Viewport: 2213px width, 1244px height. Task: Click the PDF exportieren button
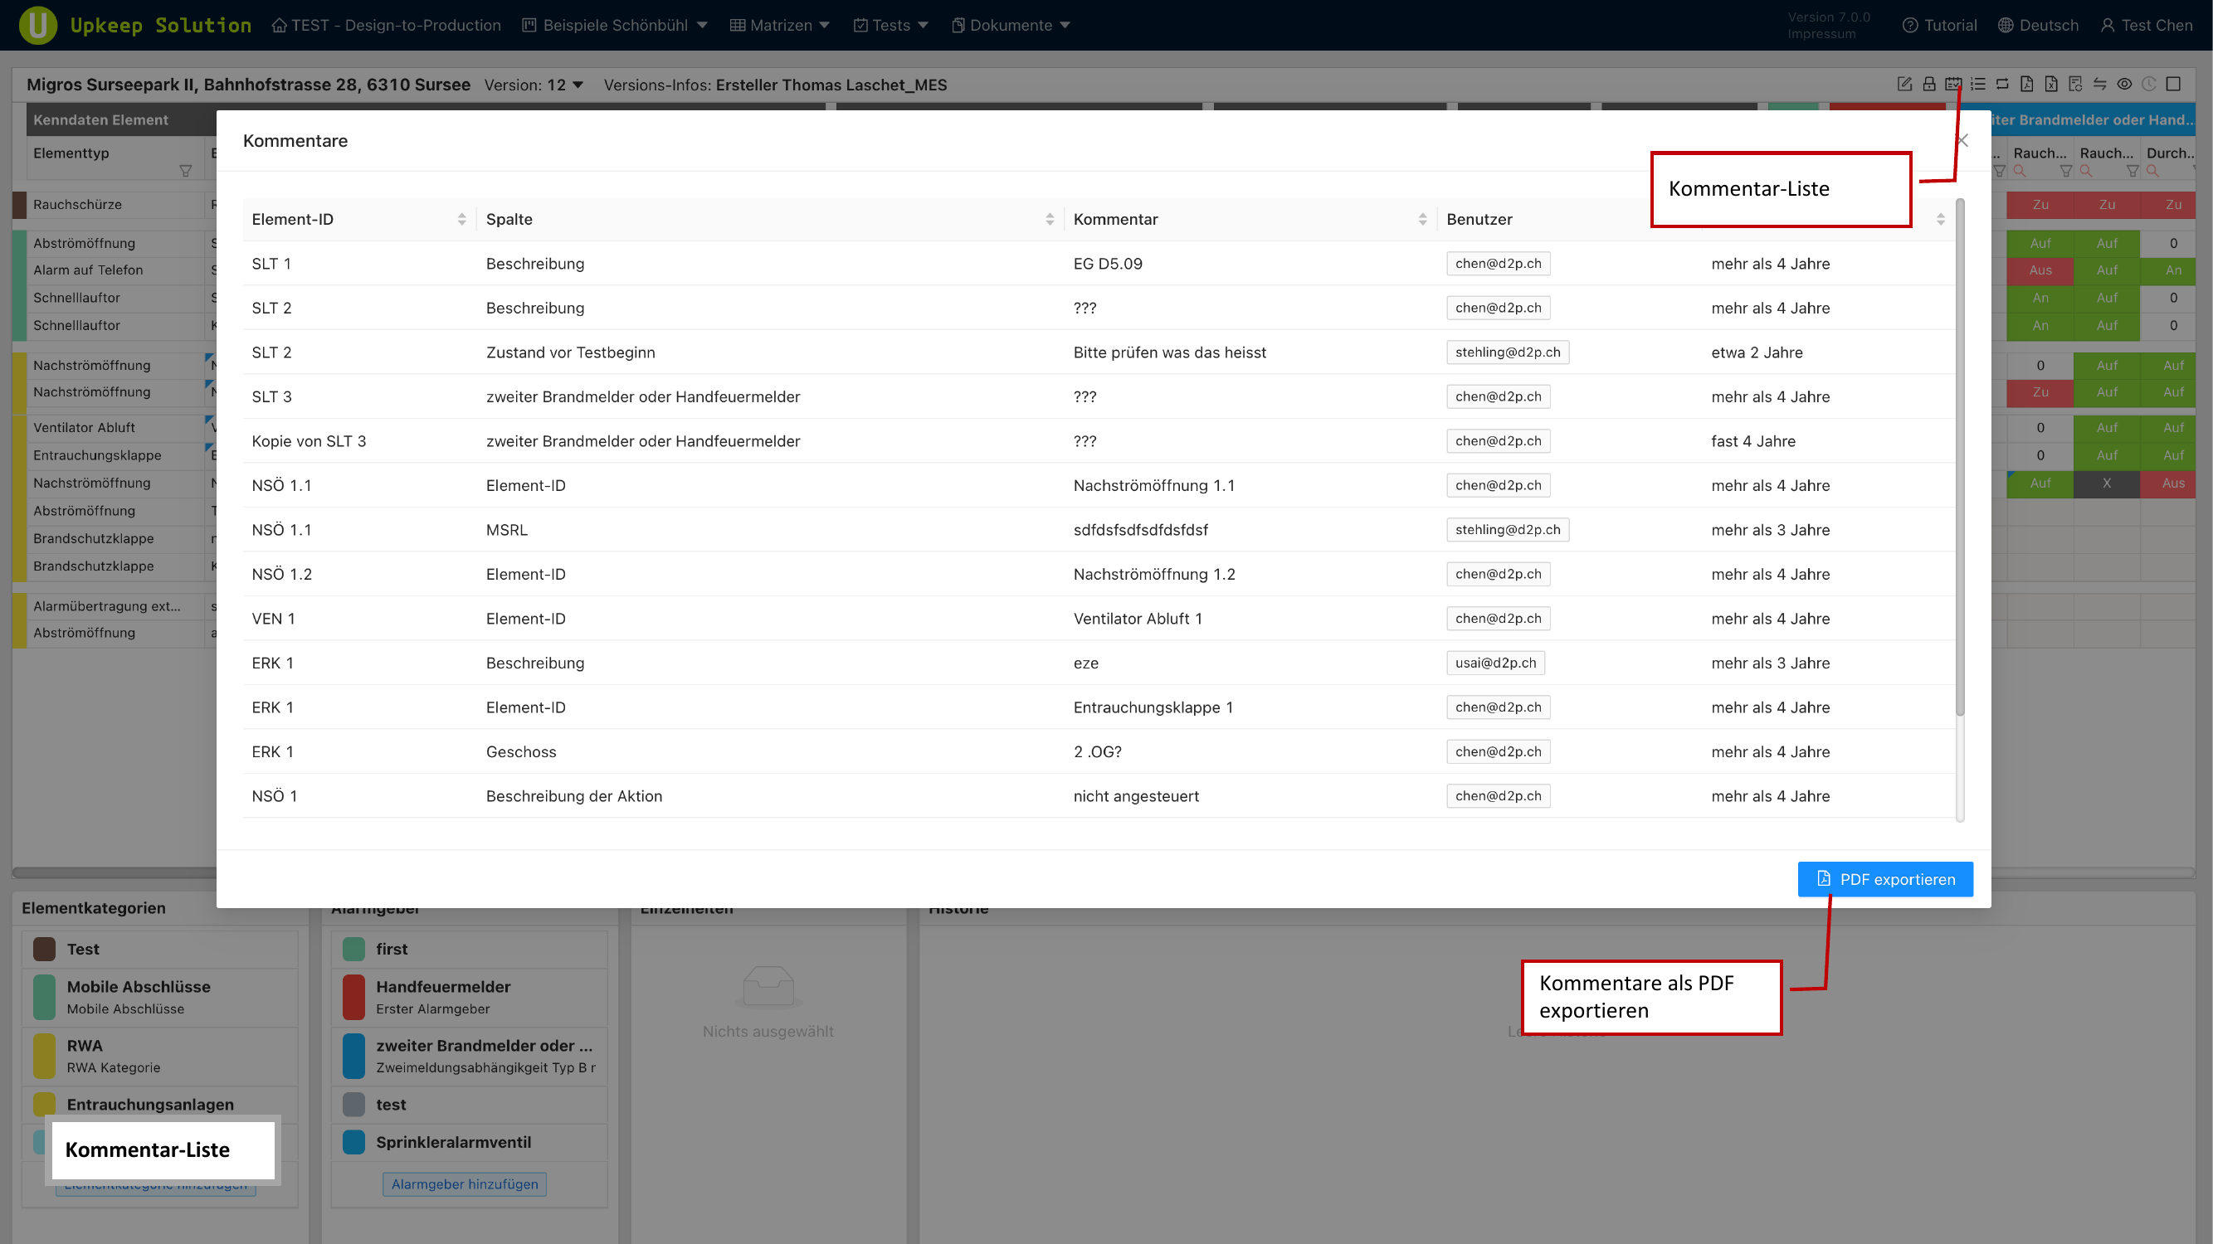1885,879
